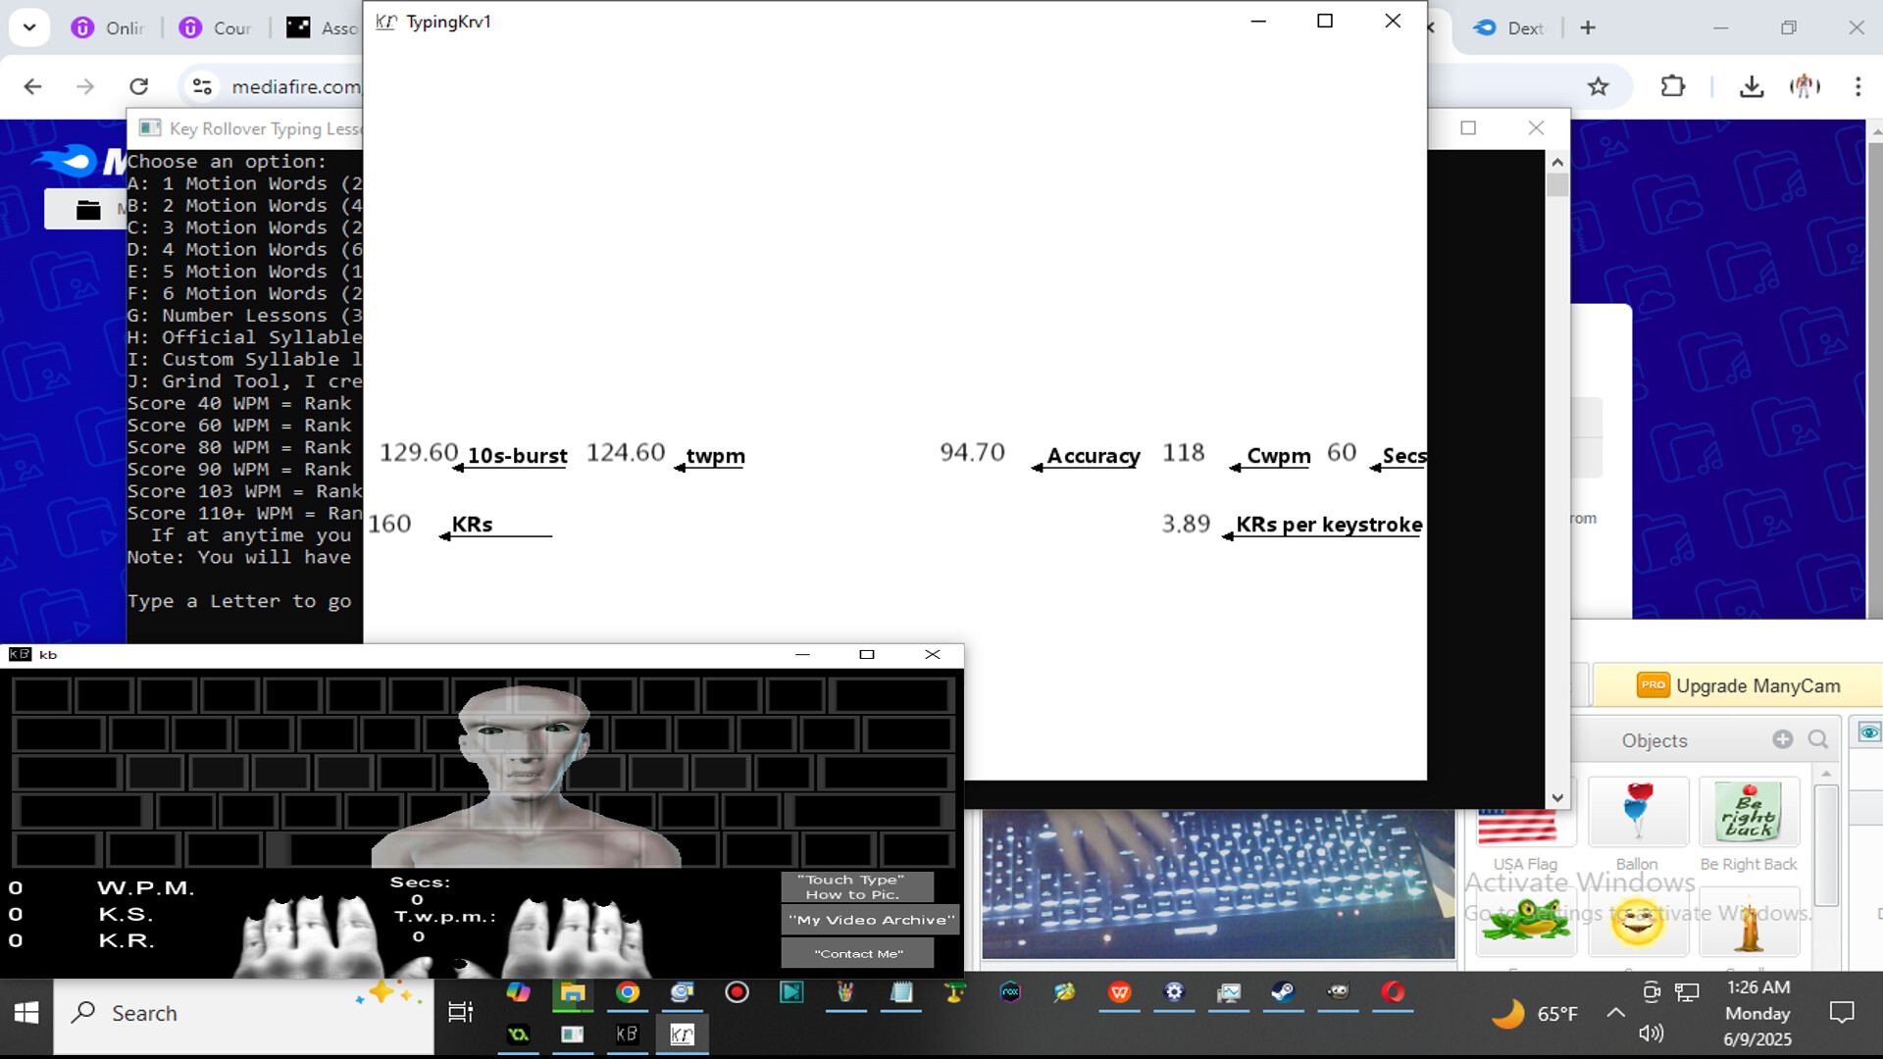The height and width of the screenshot is (1059, 1883).
Task: Toggle the bookmark star for mediafire page
Action: (1599, 86)
